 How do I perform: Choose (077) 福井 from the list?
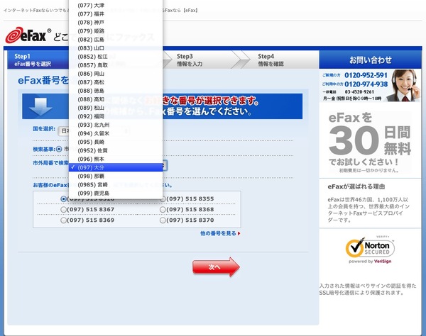point(116,14)
